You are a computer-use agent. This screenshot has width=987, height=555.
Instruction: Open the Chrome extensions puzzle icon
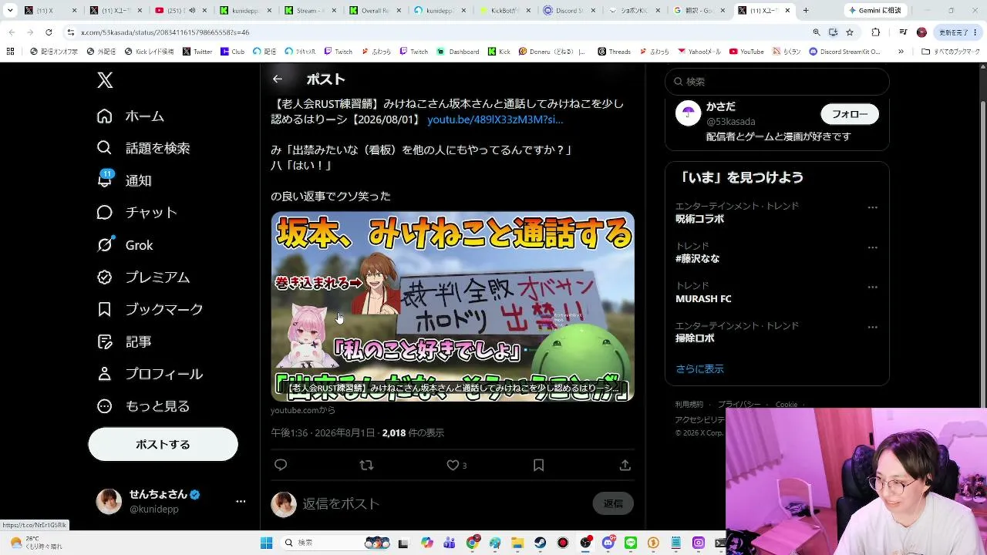[876, 32]
